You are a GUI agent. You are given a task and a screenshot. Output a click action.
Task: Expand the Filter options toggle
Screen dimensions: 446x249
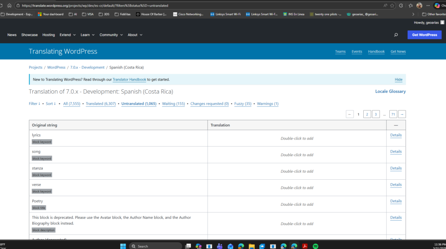tap(34, 104)
